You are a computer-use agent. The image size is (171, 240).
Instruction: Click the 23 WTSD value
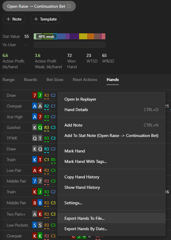(x=89, y=55)
